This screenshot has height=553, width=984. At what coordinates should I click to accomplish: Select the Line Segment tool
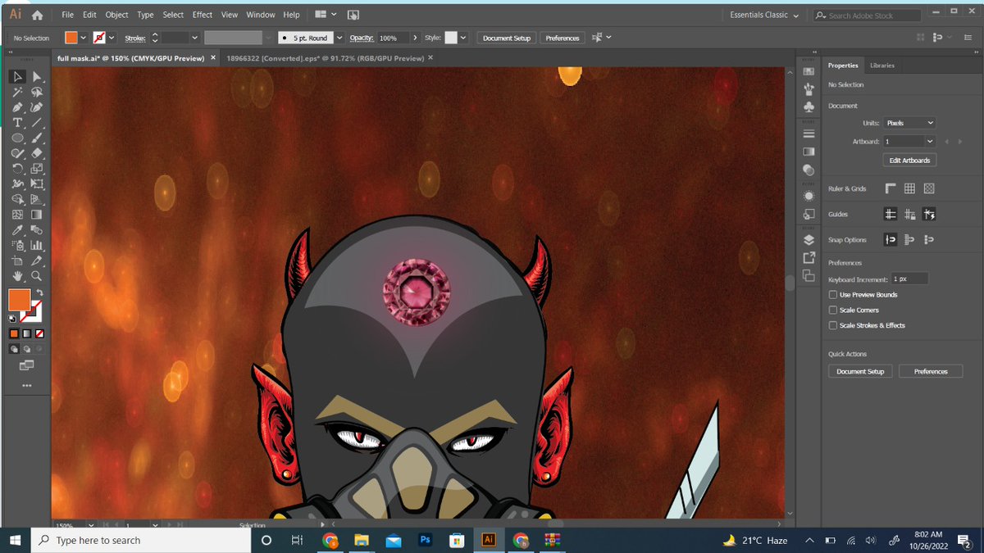click(37, 123)
